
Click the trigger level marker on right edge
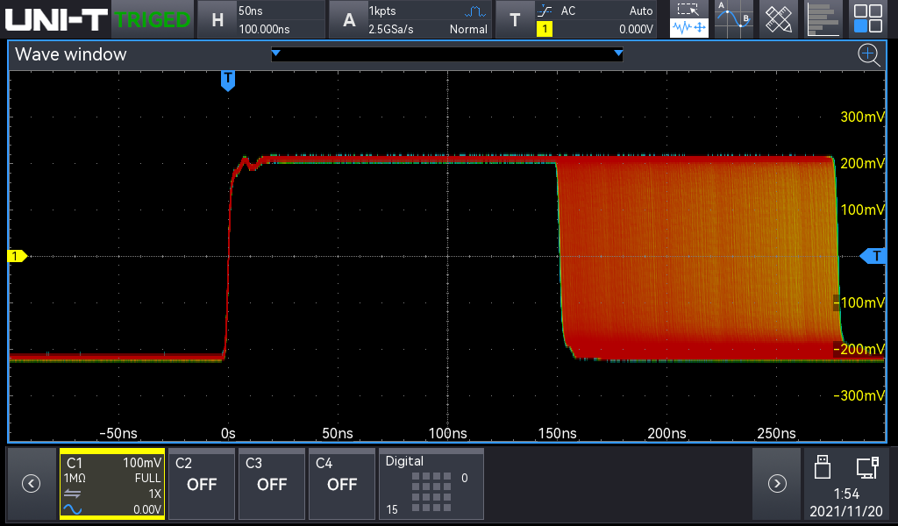coord(873,256)
